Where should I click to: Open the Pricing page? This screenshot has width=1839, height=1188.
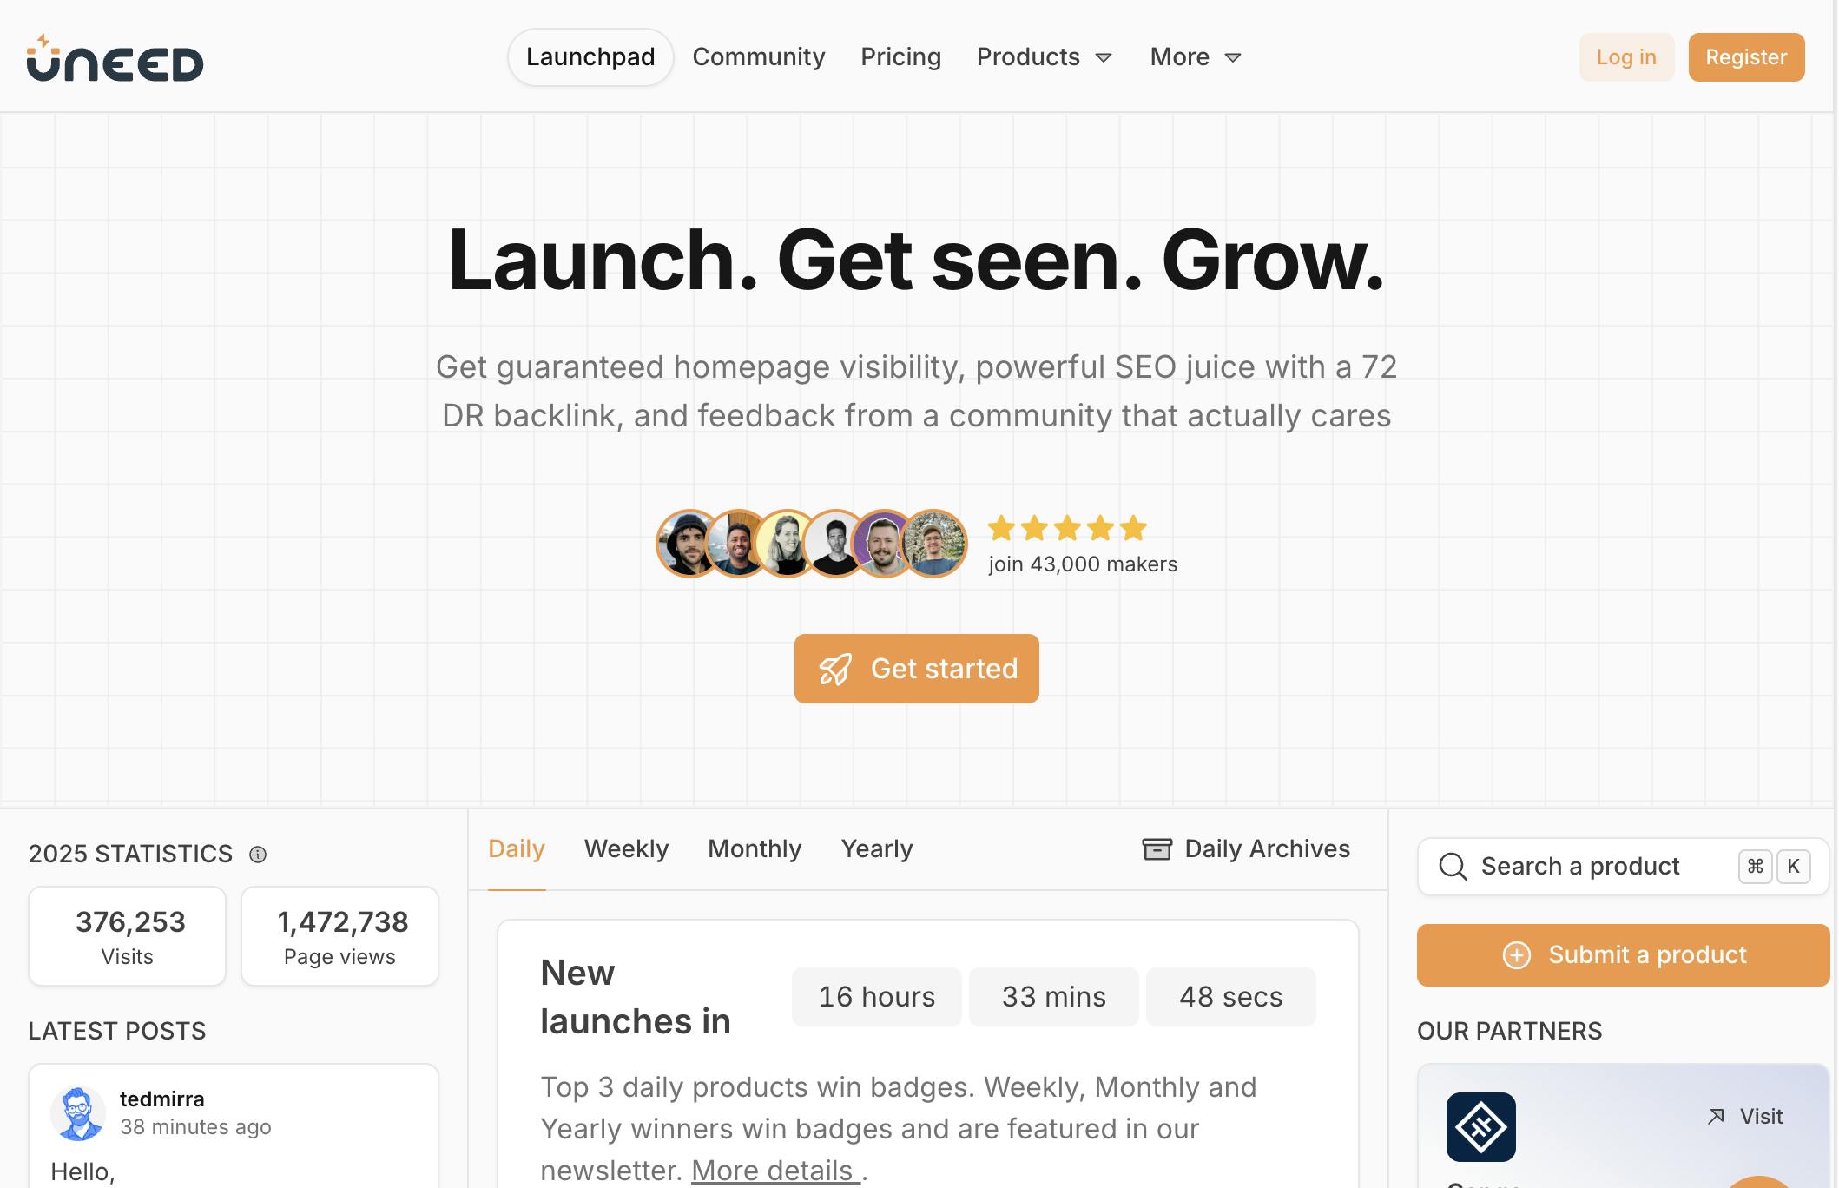point(900,56)
